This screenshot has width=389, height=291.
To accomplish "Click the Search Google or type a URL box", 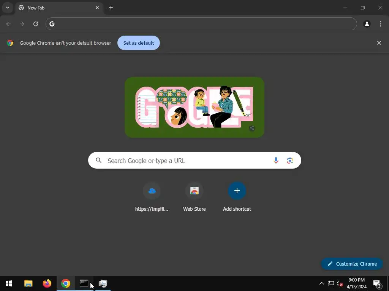I will [x=194, y=161].
